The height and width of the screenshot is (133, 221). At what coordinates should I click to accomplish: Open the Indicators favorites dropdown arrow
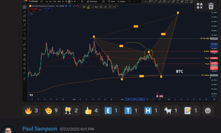[100, 1]
